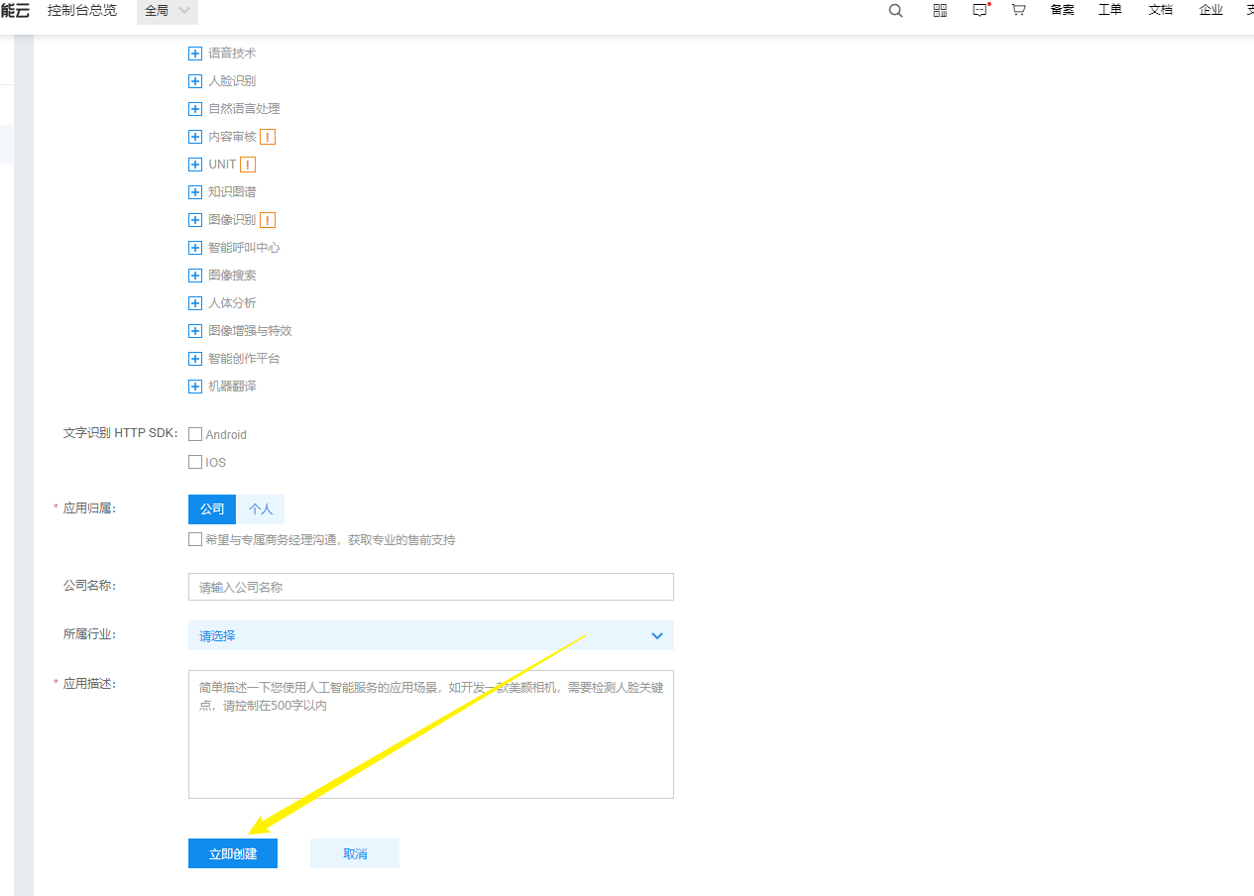
Task: Click the 取消 button
Action: (x=354, y=852)
